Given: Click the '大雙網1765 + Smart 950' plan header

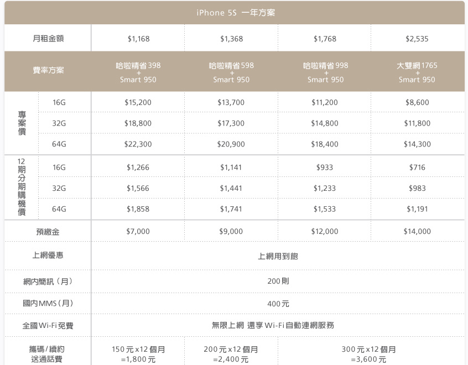Looking at the screenshot, I should pyautogui.click(x=417, y=72).
